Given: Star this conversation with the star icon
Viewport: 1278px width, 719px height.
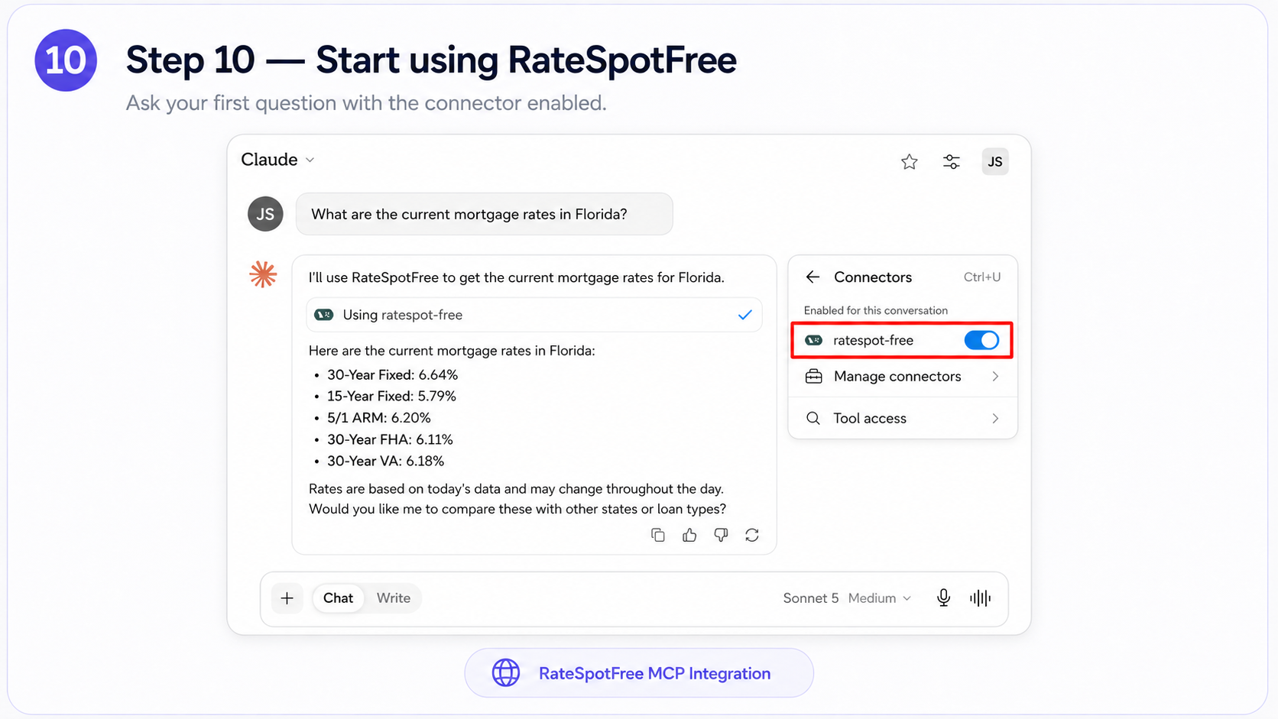Looking at the screenshot, I should 909,162.
